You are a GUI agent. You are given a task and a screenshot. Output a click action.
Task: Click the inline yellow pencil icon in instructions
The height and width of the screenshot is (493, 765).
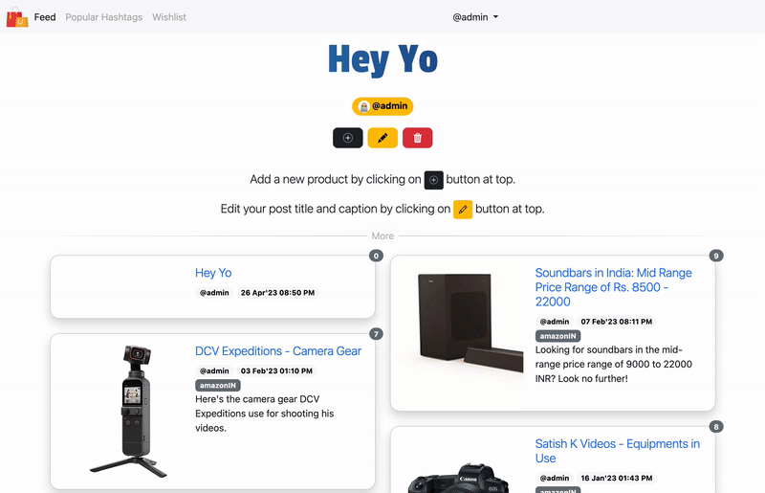tap(463, 209)
